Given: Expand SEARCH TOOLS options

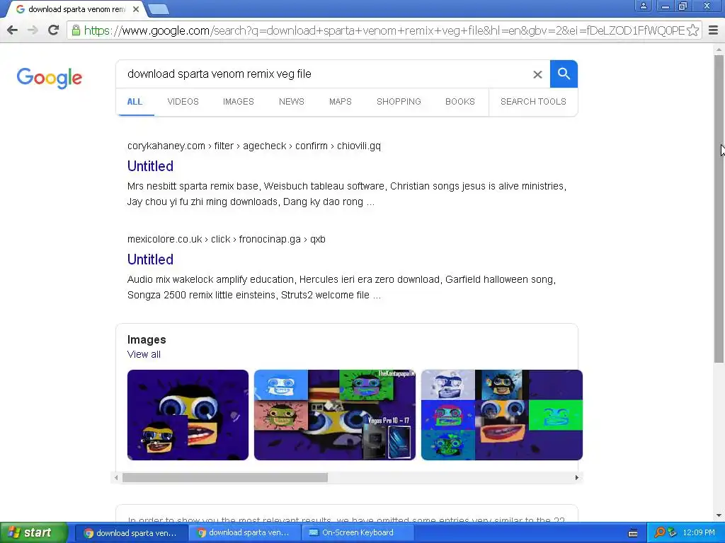Looking at the screenshot, I should point(533,102).
